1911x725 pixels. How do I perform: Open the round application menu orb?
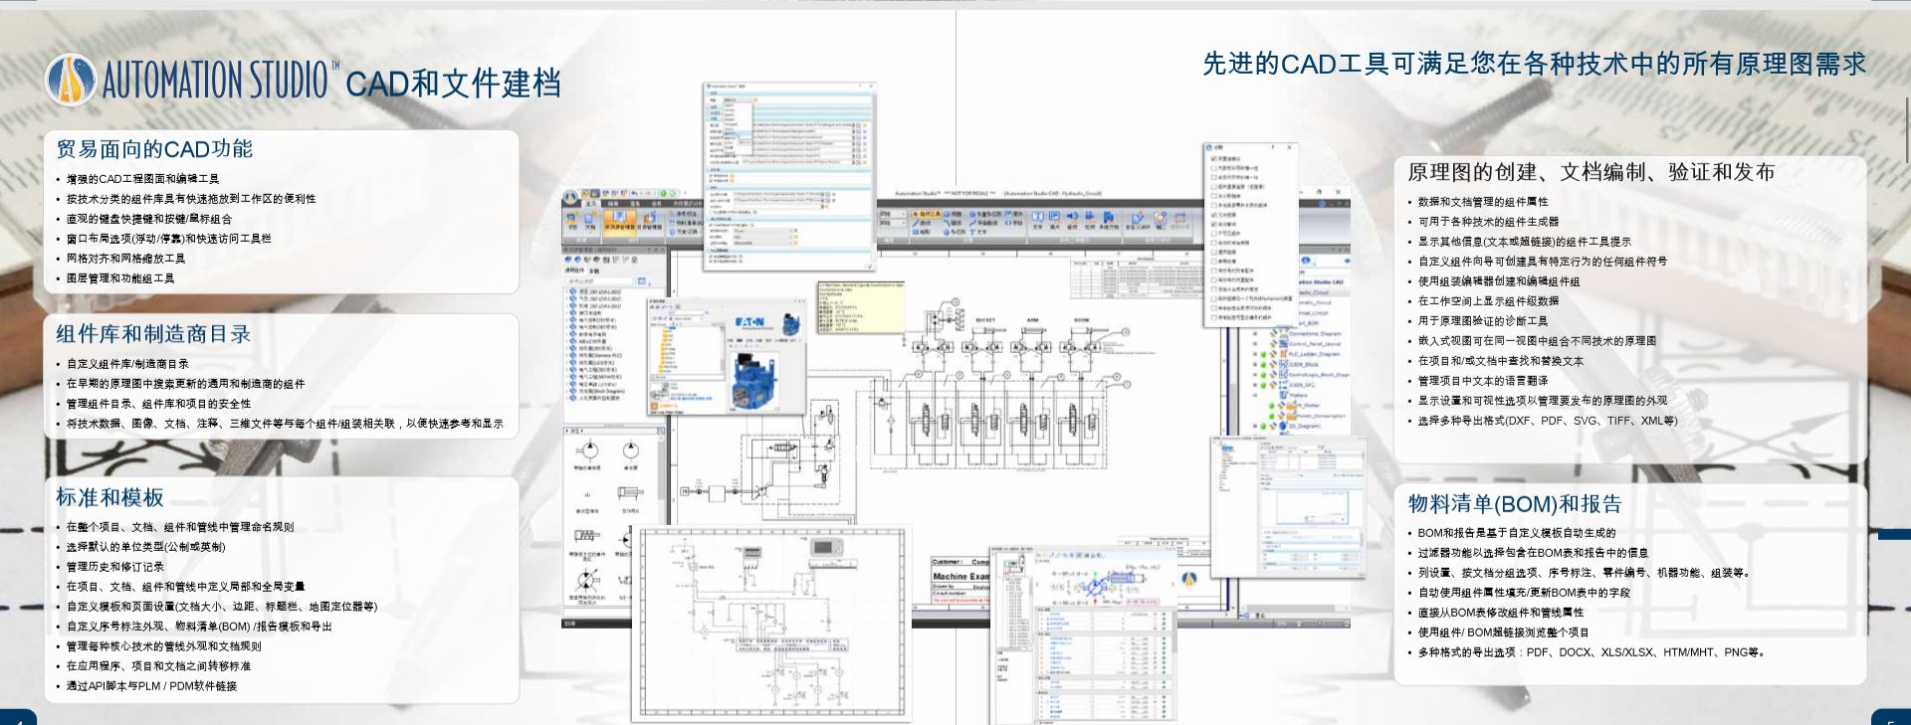coord(571,196)
